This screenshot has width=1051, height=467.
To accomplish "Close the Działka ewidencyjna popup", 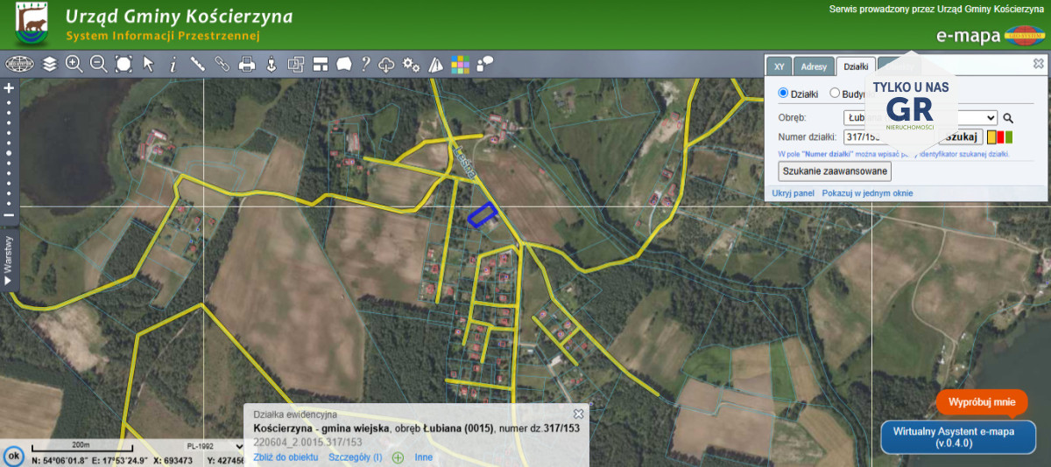I will click(578, 414).
